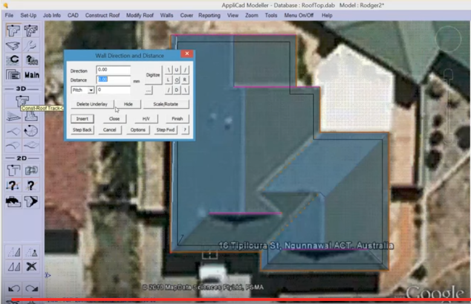Open the Construct Roof menu
The image size is (471, 304).
click(x=102, y=15)
